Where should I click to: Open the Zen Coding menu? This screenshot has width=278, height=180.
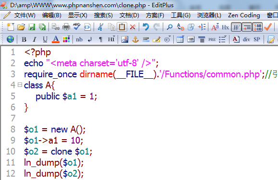tap(244, 15)
